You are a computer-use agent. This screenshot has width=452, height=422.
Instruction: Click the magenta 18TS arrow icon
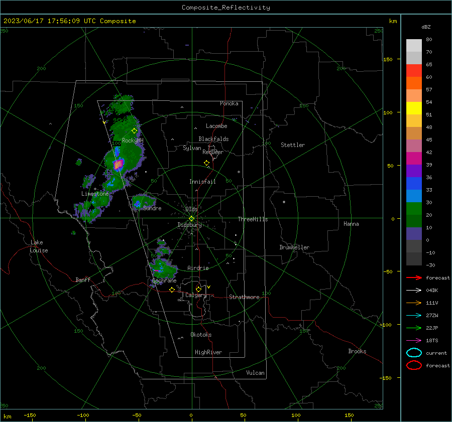tap(414, 341)
